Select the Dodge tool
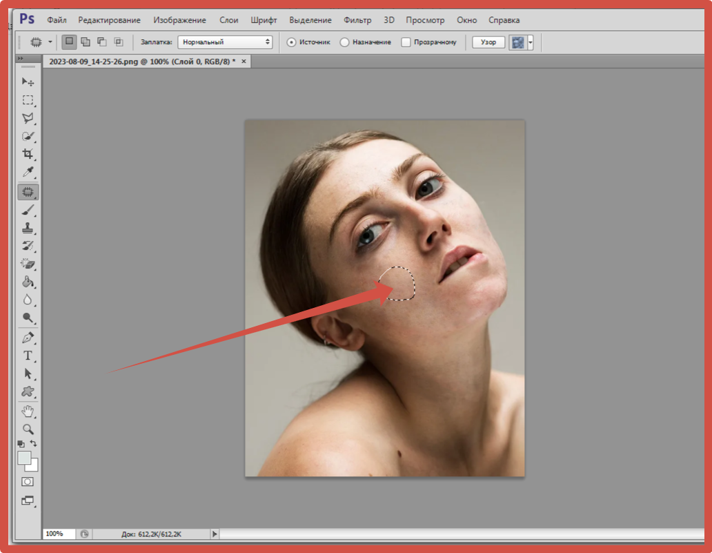The image size is (712, 553). [x=28, y=318]
